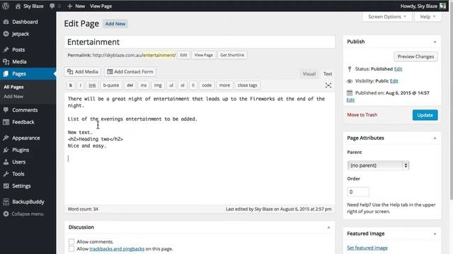Image resolution: width=453 pixels, height=254 pixels.
Task: Click the Pages sidebar icon
Action: [x=6, y=73]
